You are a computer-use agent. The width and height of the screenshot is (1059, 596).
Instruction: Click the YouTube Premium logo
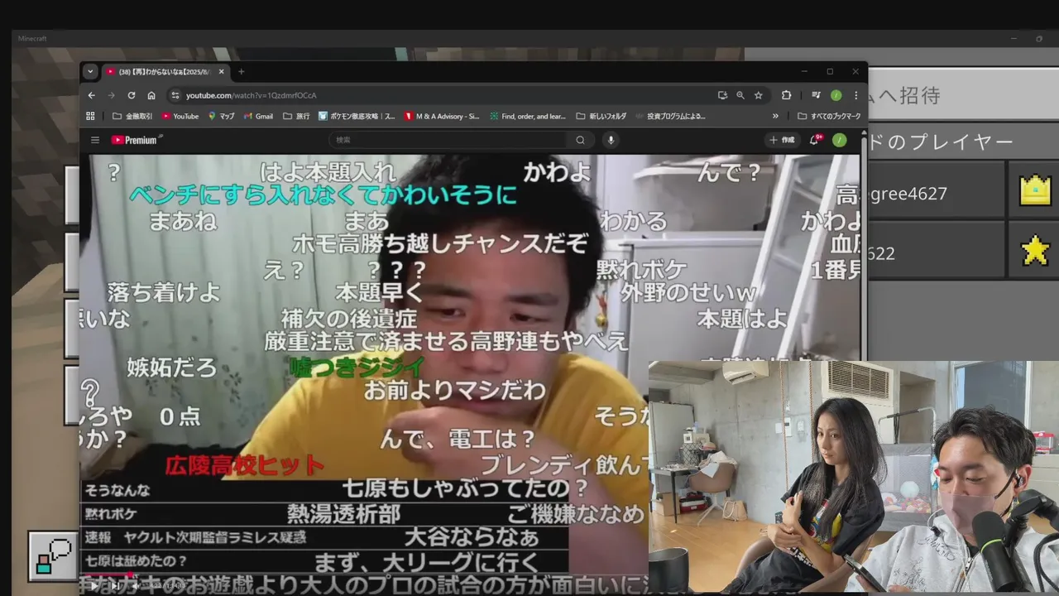pyautogui.click(x=136, y=140)
